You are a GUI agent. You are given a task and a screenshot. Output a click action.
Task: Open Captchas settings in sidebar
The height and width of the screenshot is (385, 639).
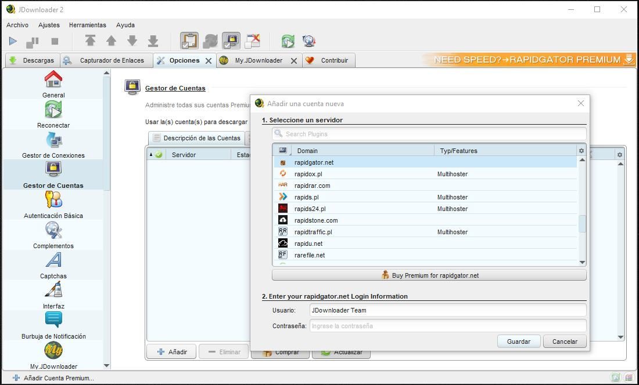(x=53, y=265)
